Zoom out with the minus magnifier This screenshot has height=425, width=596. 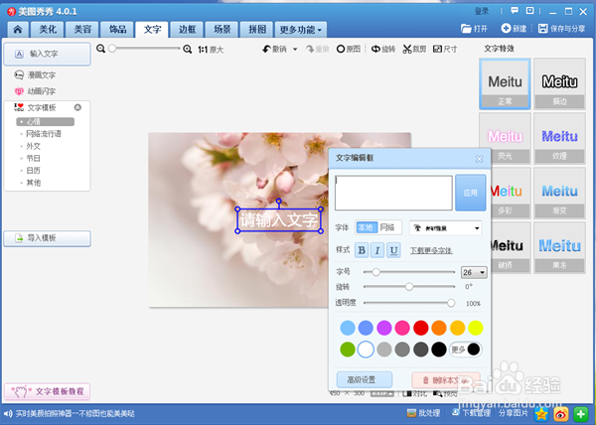click(100, 49)
